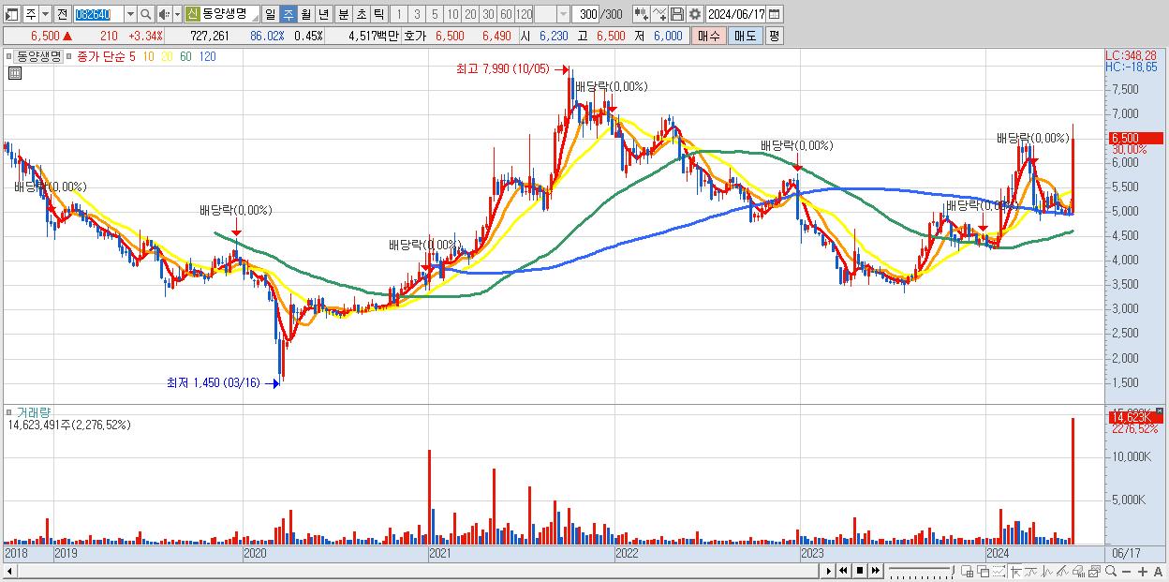Select minute (분) chart period
Image resolution: width=1169 pixels, height=582 pixels.
[x=343, y=14]
